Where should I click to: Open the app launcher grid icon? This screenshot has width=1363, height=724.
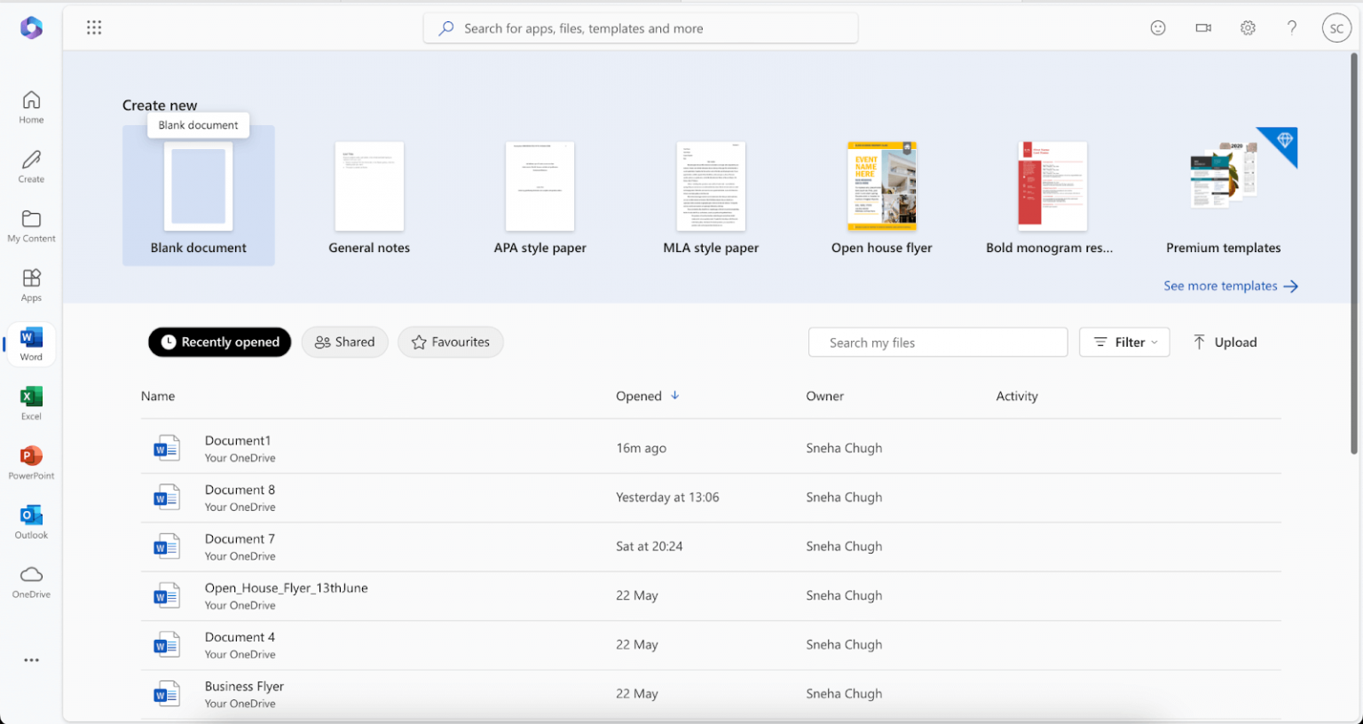coord(94,28)
